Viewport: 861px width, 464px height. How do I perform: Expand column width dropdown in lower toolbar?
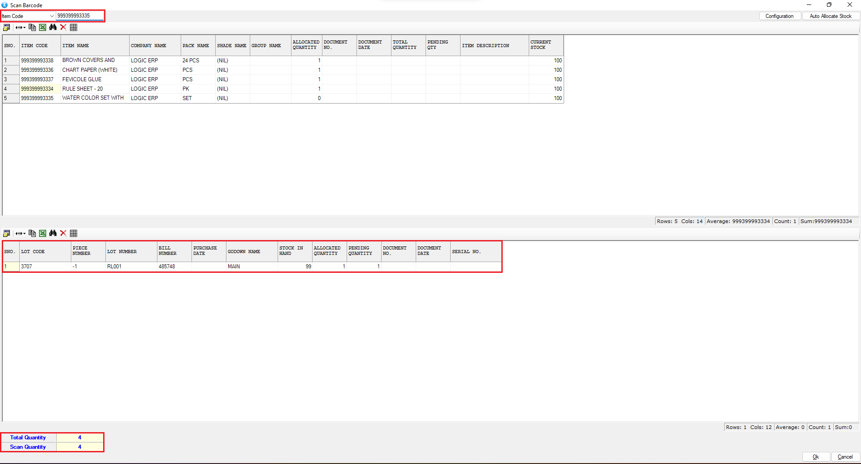21,233
